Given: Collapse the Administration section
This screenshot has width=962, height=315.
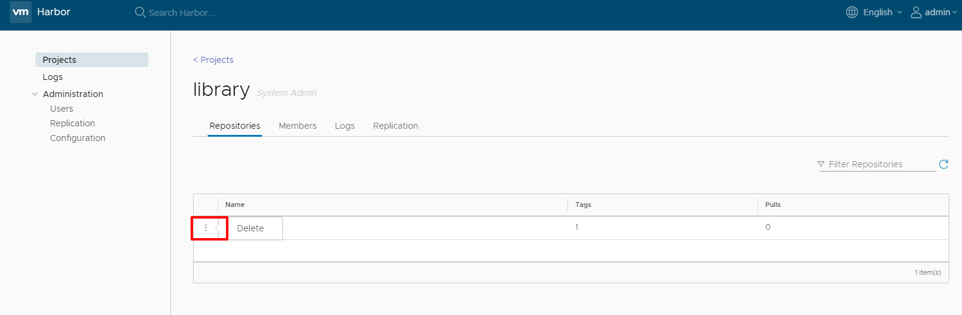Looking at the screenshot, I should [35, 94].
